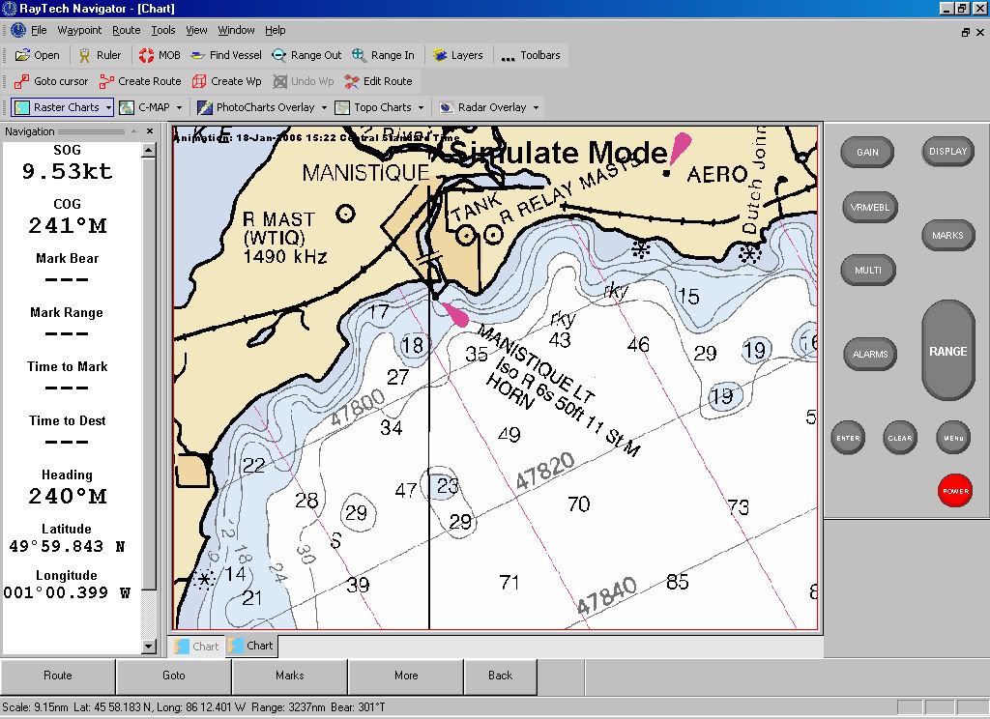Expand PhotoCharts Overlay dropdown arrow
The width and height of the screenshot is (990, 719).
[x=324, y=108]
